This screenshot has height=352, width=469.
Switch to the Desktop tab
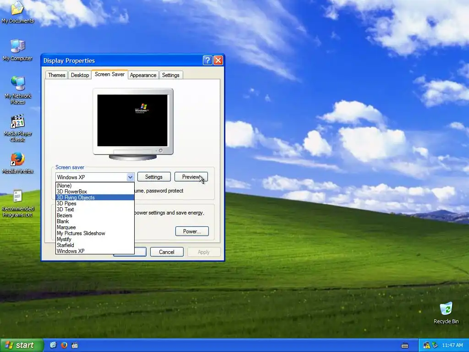80,75
